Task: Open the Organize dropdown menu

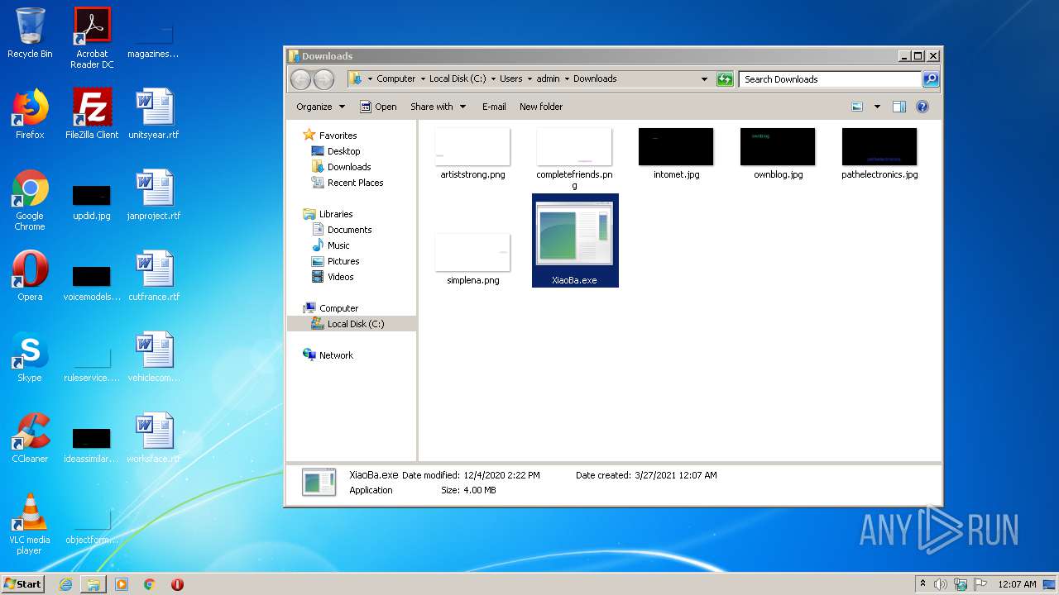Action: pos(320,107)
